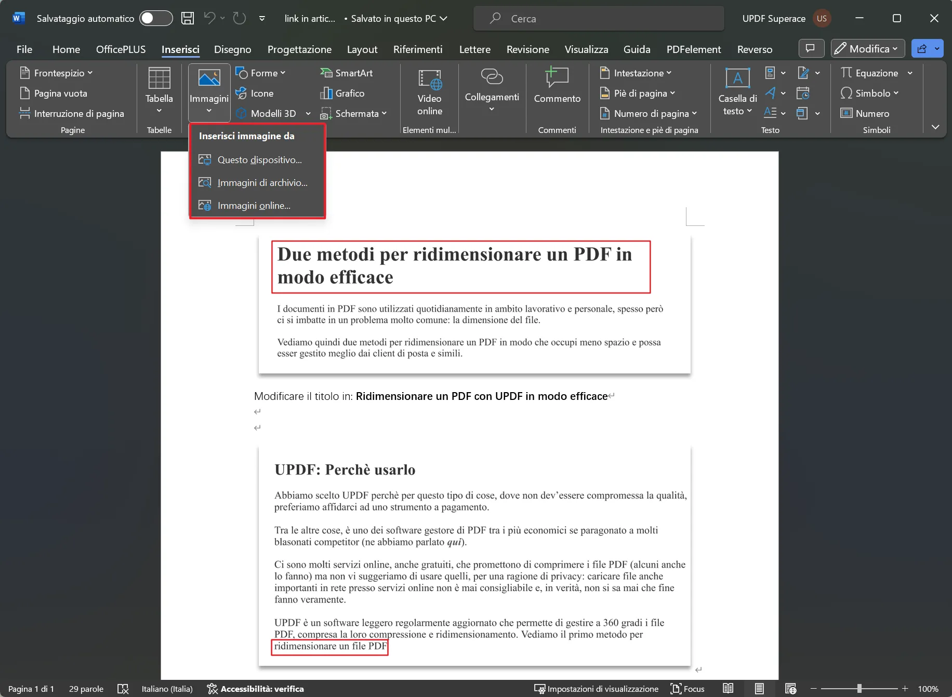Click the Italiano (Italia) language indicator
Image resolution: width=952 pixels, height=697 pixels.
tap(167, 689)
